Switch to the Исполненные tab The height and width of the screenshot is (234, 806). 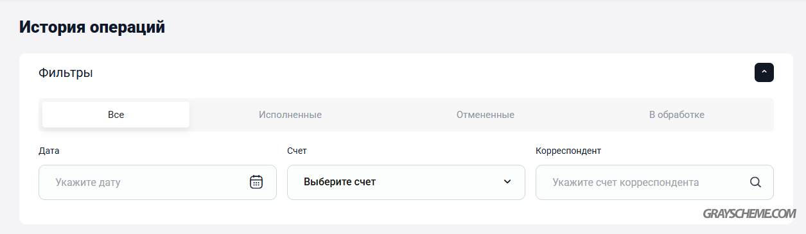pos(290,115)
